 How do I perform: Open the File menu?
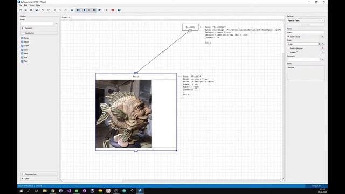[x=20, y=5]
